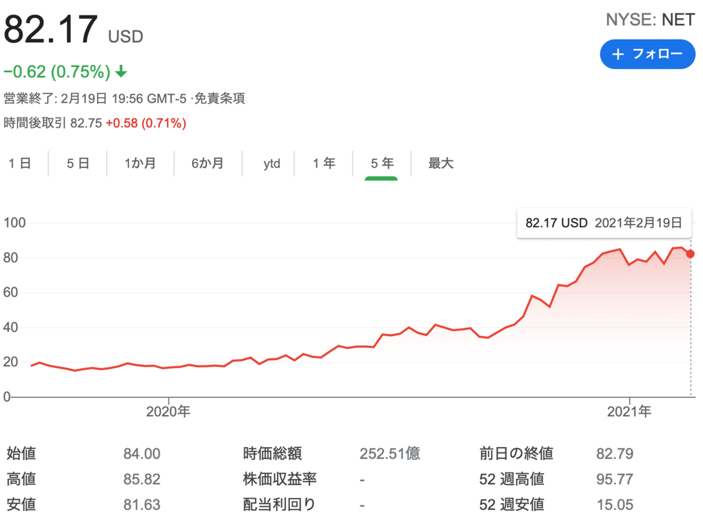Select the 1年 time range

[x=324, y=164]
